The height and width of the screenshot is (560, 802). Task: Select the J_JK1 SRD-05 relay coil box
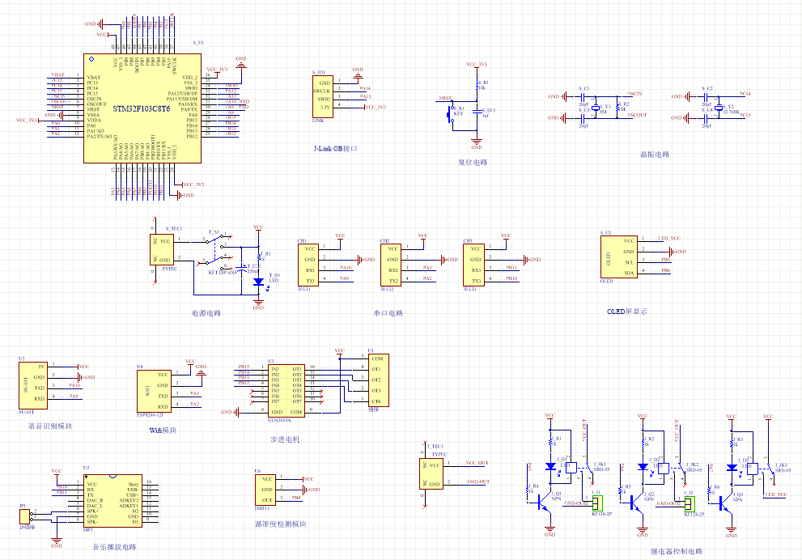tap(571, 468)
